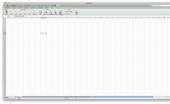
Task: Open the search options magnifier dropdown
Action: tap(151, 6)
